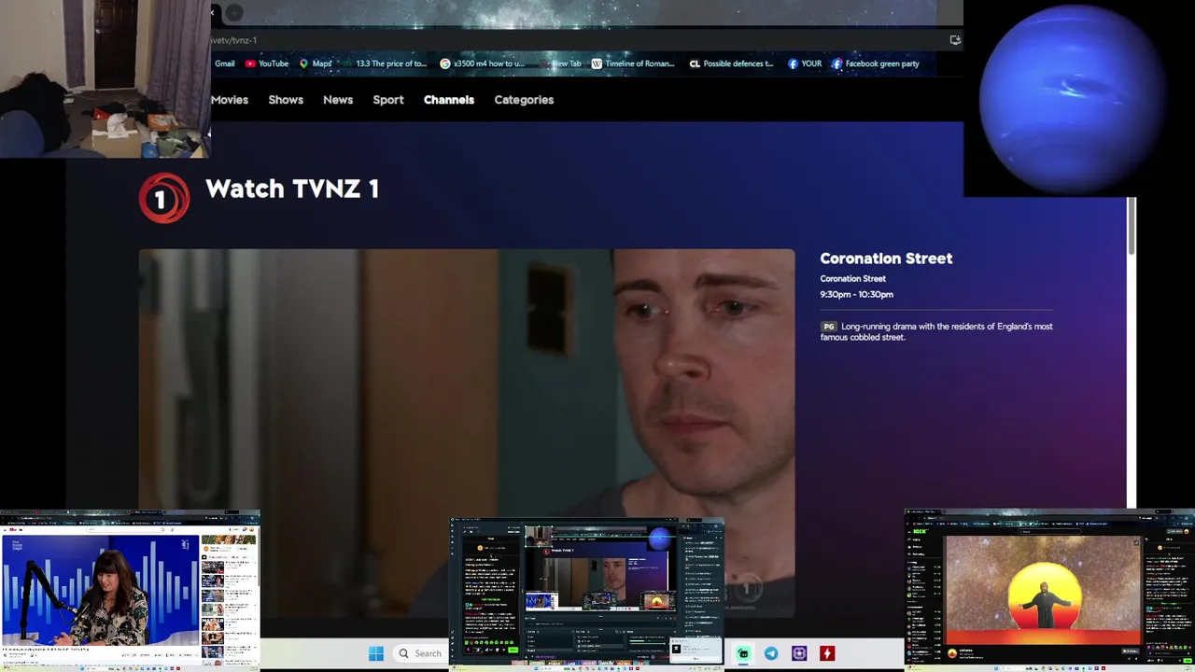Click the woman podcast video thumbnail

[100, 590]
